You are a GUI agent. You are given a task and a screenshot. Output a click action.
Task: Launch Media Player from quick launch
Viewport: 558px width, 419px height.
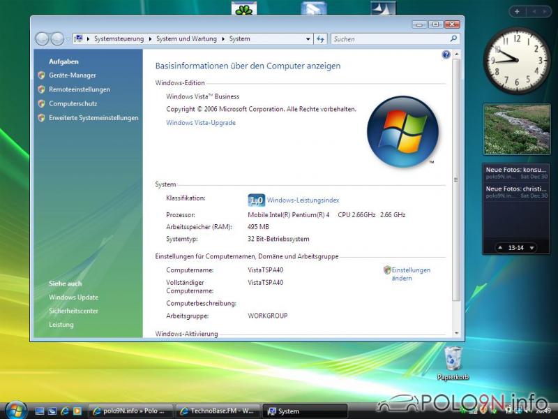point(77,411)
